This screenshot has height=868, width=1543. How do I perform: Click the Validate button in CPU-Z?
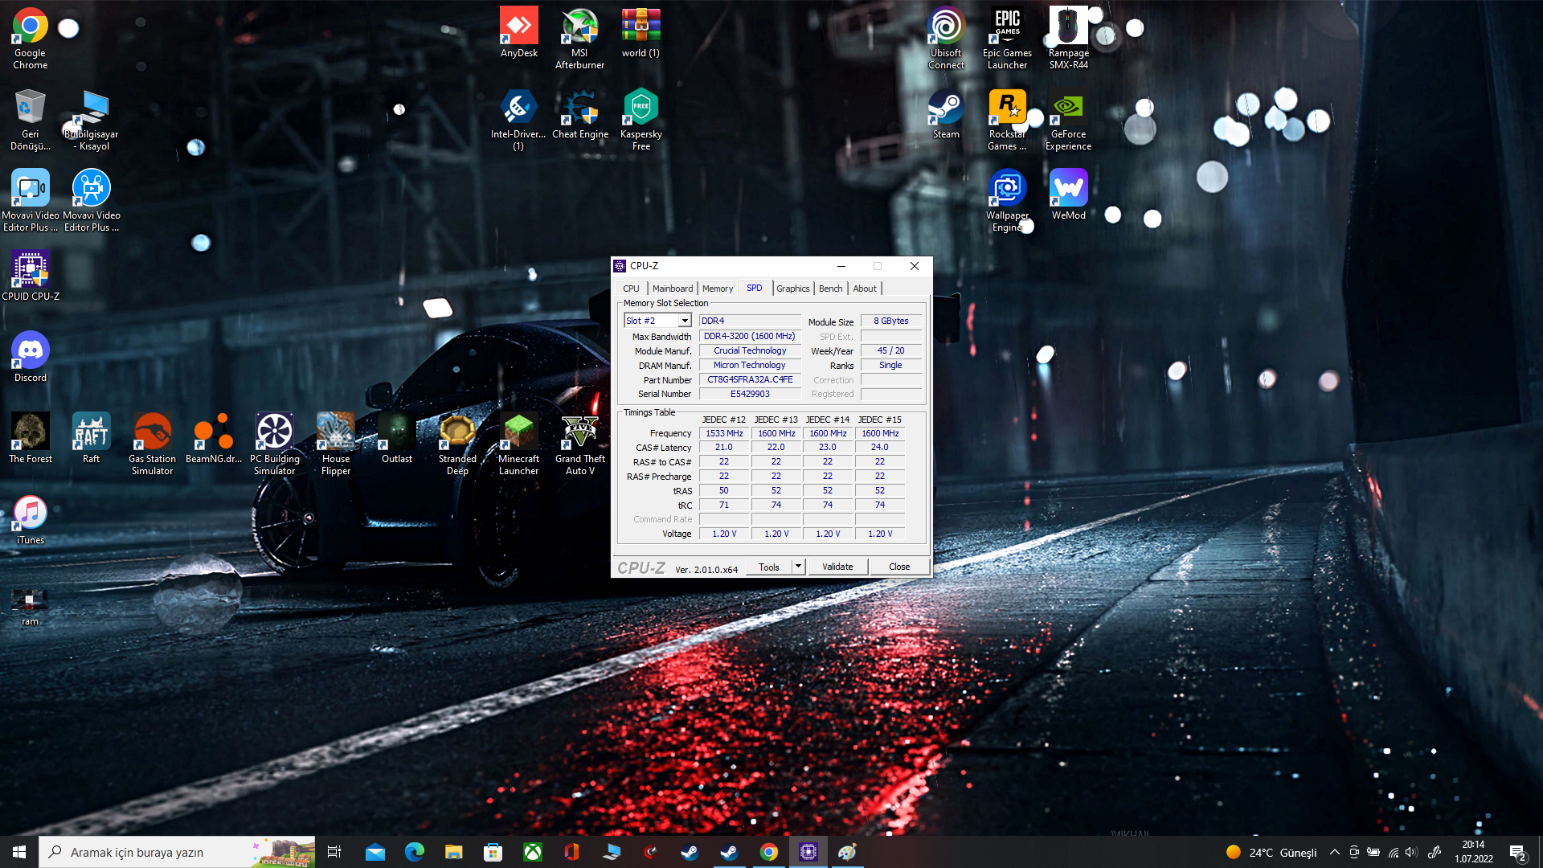837,567
